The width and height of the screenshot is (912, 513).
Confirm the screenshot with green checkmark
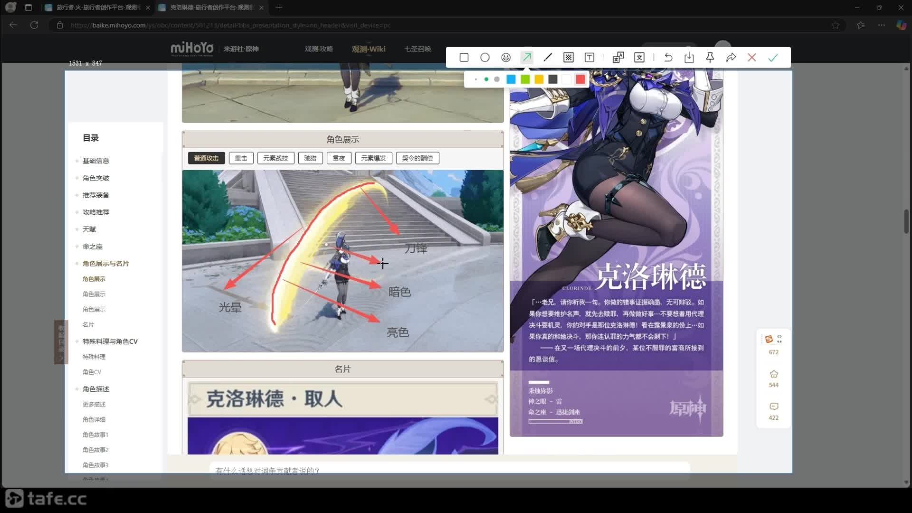773,57
